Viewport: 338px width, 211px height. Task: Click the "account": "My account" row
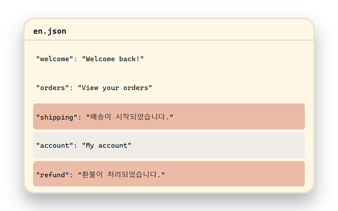[x=169, y=145]
